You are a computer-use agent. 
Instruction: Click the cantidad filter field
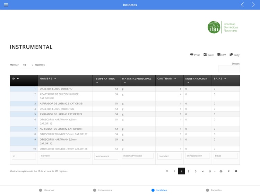coord(169,156)
